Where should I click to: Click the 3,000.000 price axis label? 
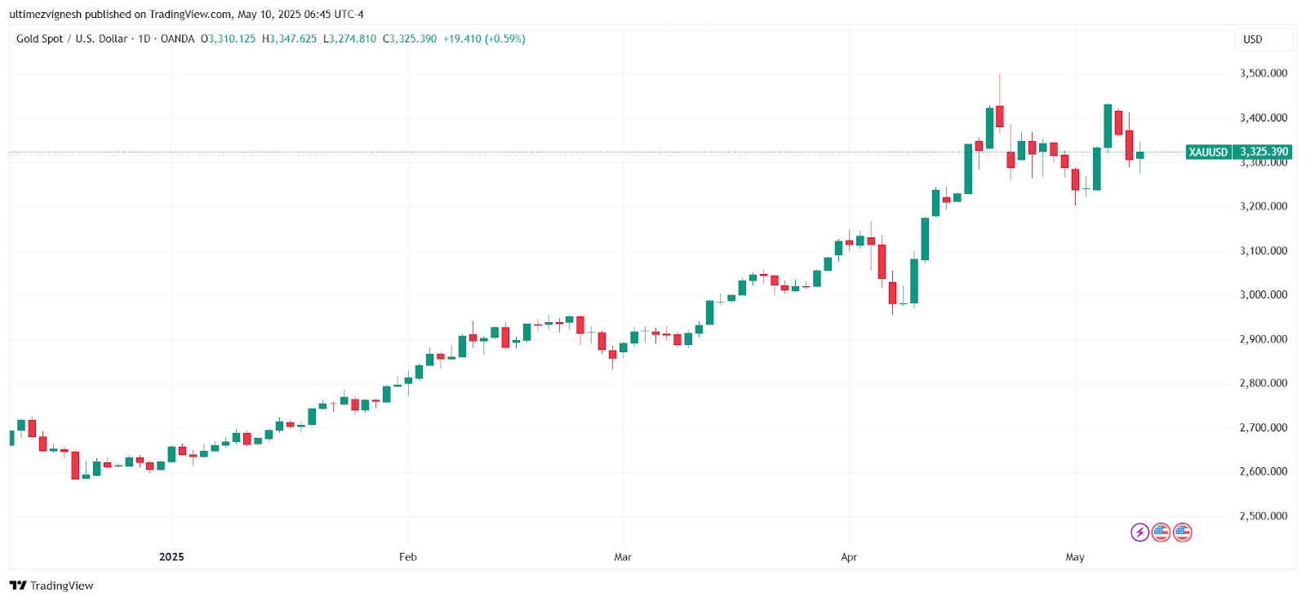(1263, 295)
